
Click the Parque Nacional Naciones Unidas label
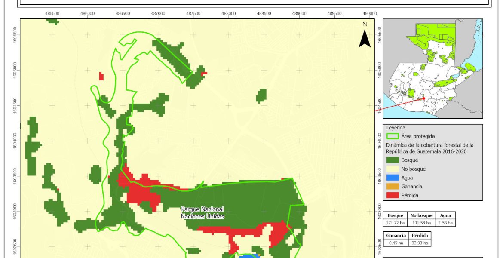202,213
